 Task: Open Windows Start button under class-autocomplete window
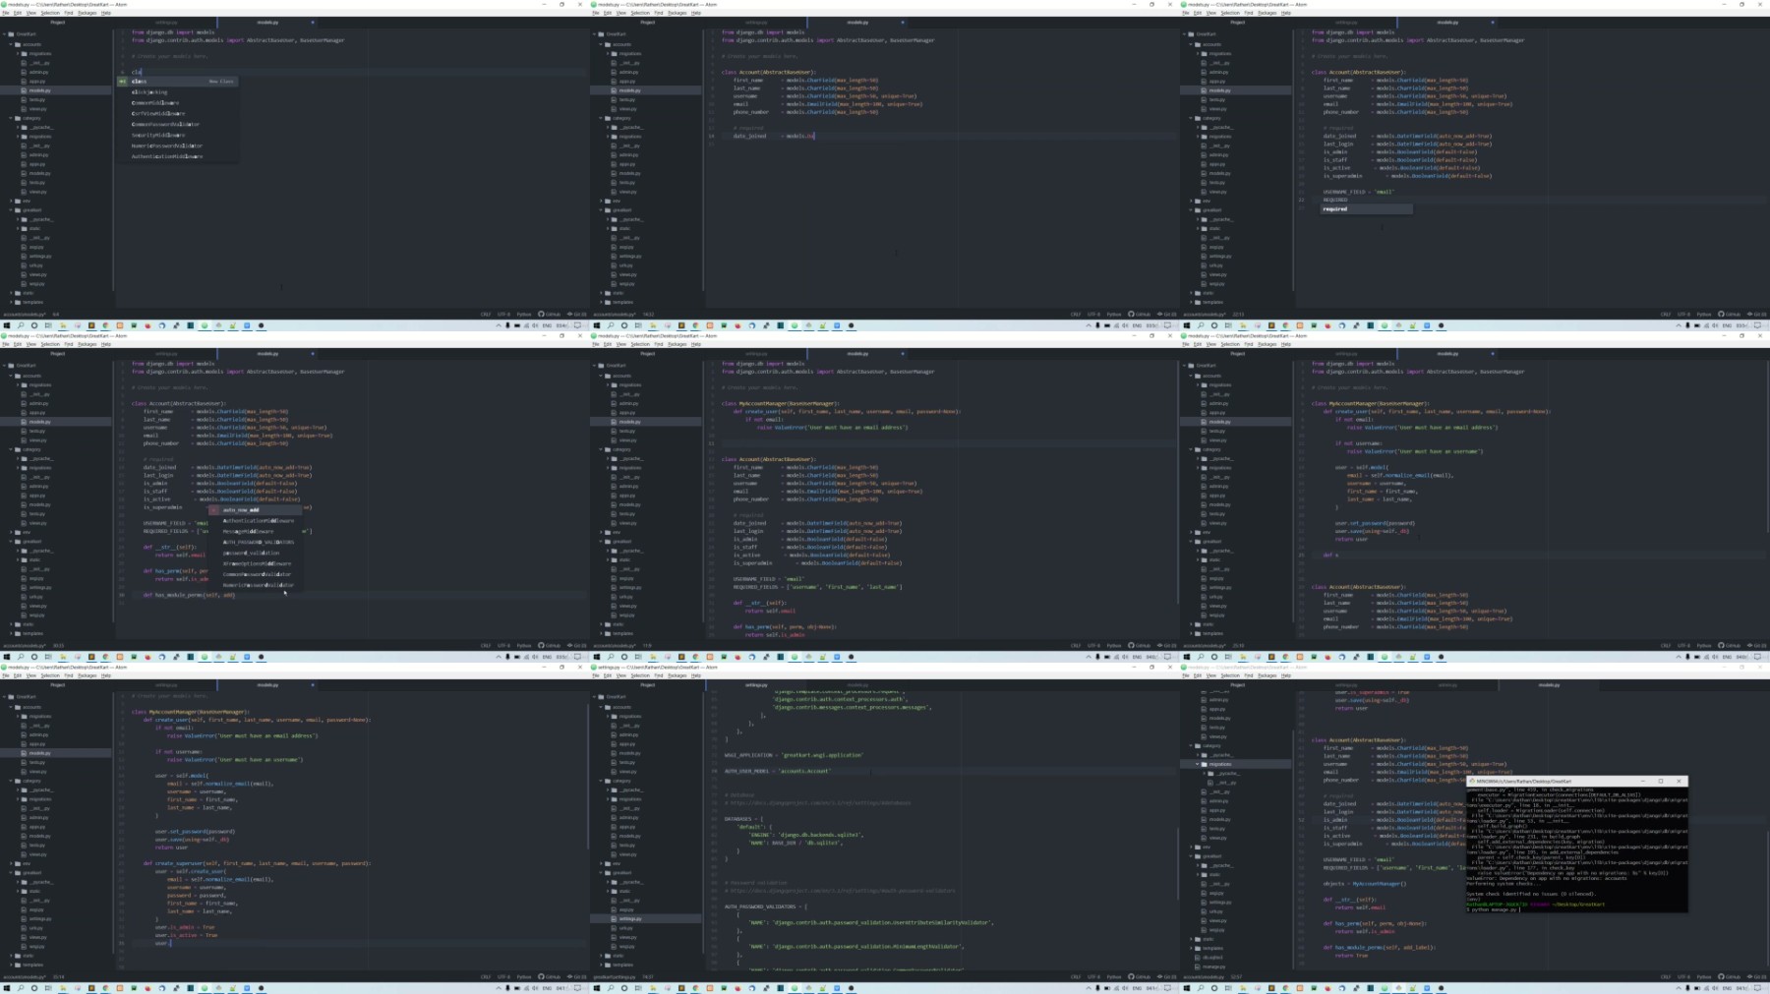6,325
